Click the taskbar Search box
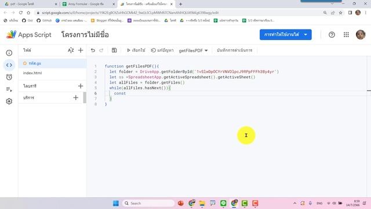The image size is (371, 209). [148, 203]
